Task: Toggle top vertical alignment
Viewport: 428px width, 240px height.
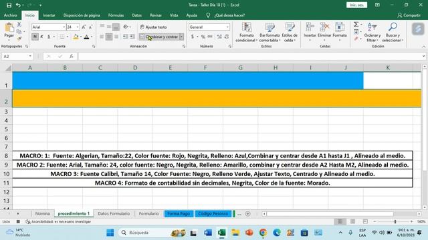Action: (x=102, y=27)
